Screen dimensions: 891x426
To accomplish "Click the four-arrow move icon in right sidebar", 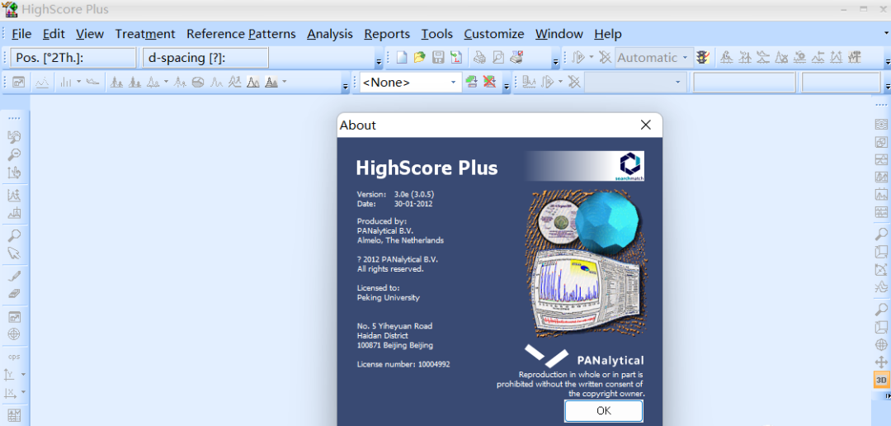I will click(881, 362).
